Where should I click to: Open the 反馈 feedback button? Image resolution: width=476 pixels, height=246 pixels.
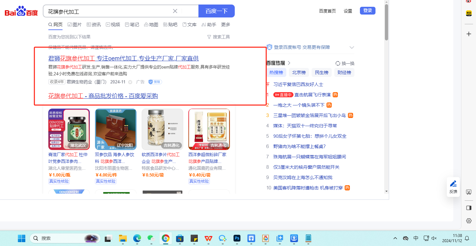click(453, 187)
